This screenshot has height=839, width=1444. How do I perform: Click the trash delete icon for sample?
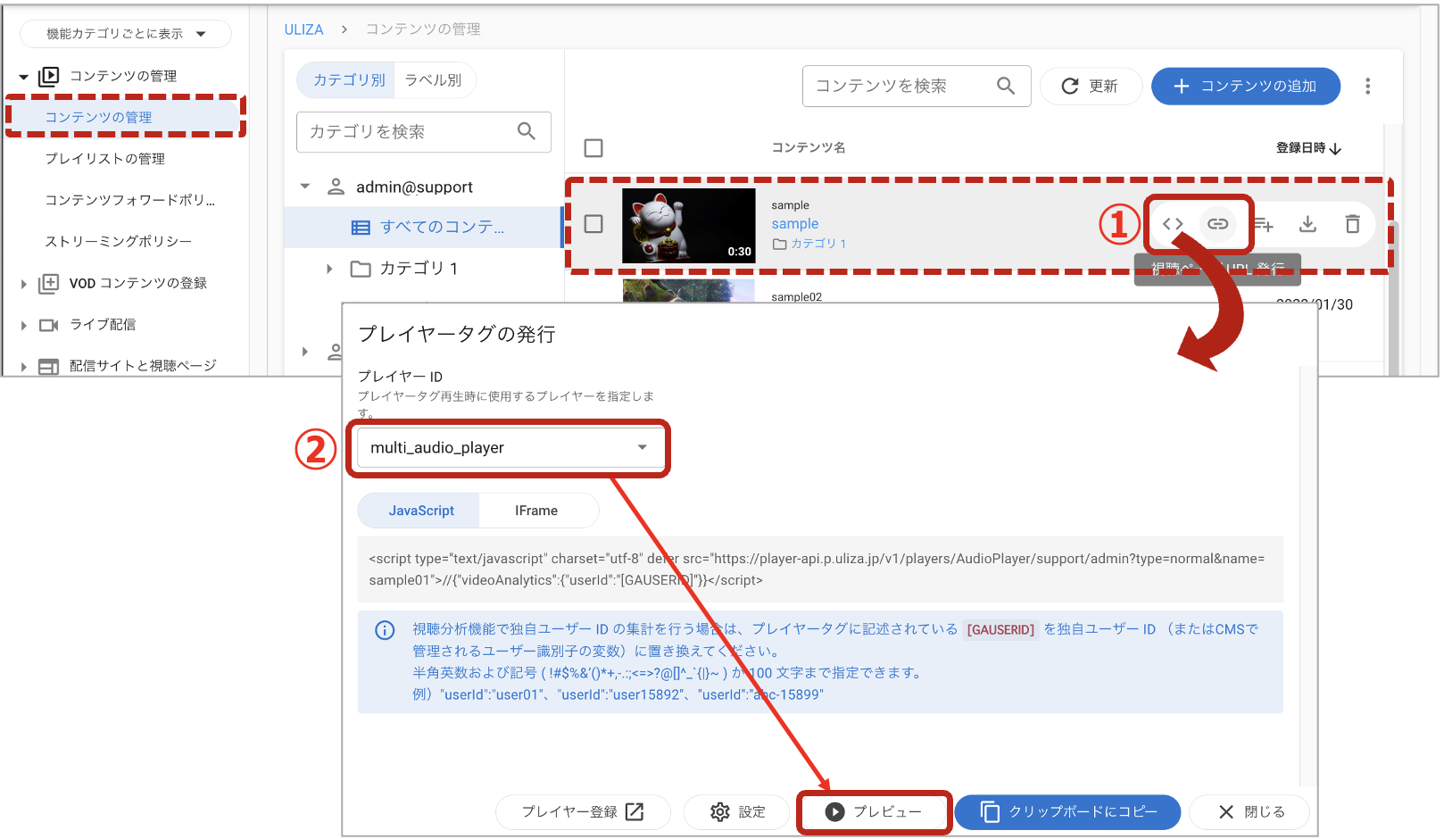coord(1352,224)
